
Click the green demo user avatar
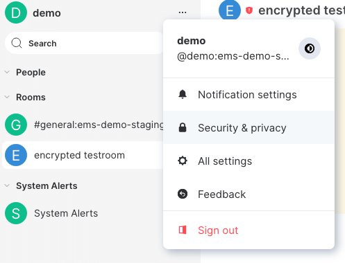[x=16, y=12]
